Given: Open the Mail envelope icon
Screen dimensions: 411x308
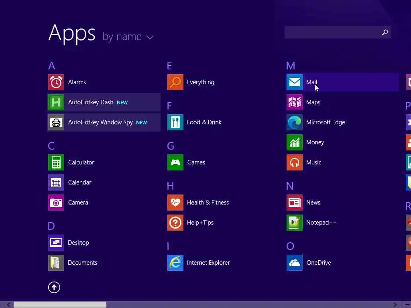Looking at the screenshot, I should pyautogui.click(x=295, y=82).
